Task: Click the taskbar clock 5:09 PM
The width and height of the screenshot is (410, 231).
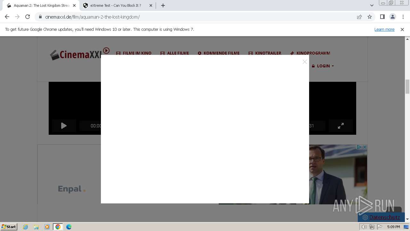Action: click(393, 227)
